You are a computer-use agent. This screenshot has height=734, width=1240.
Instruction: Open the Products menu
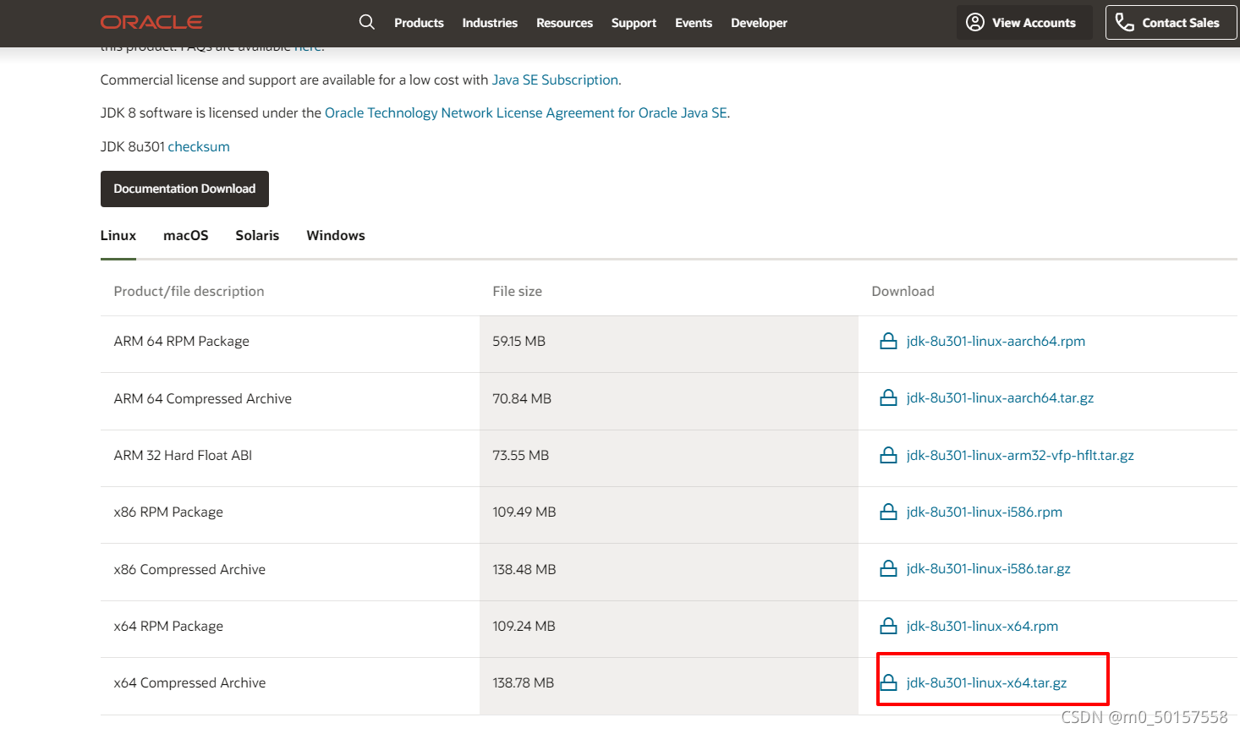[x=419, y=23]
